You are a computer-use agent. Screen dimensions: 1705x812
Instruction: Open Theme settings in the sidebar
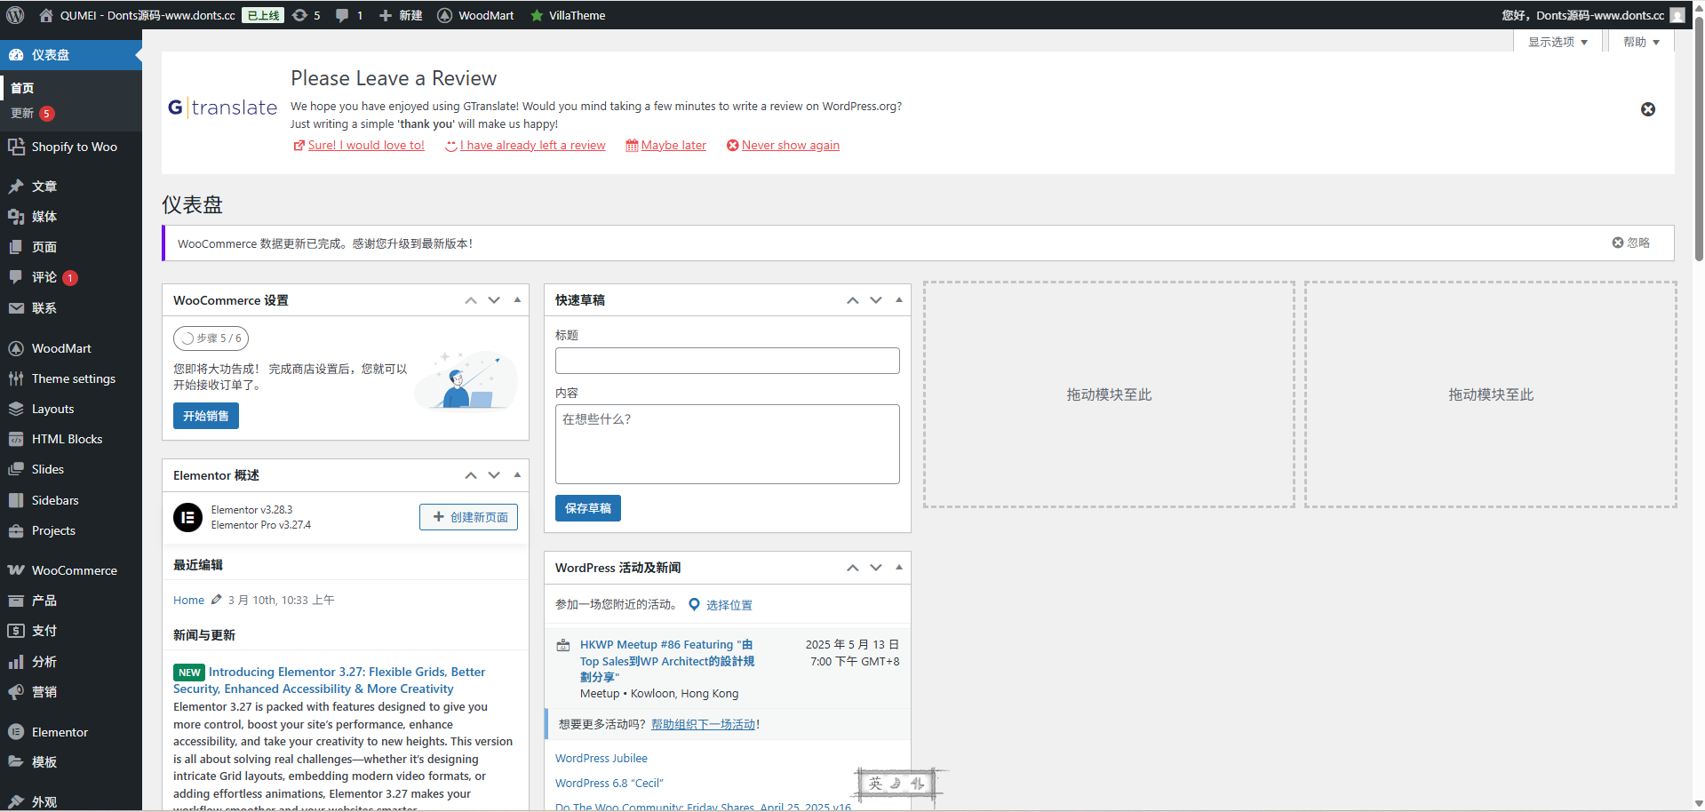[71, 378]
